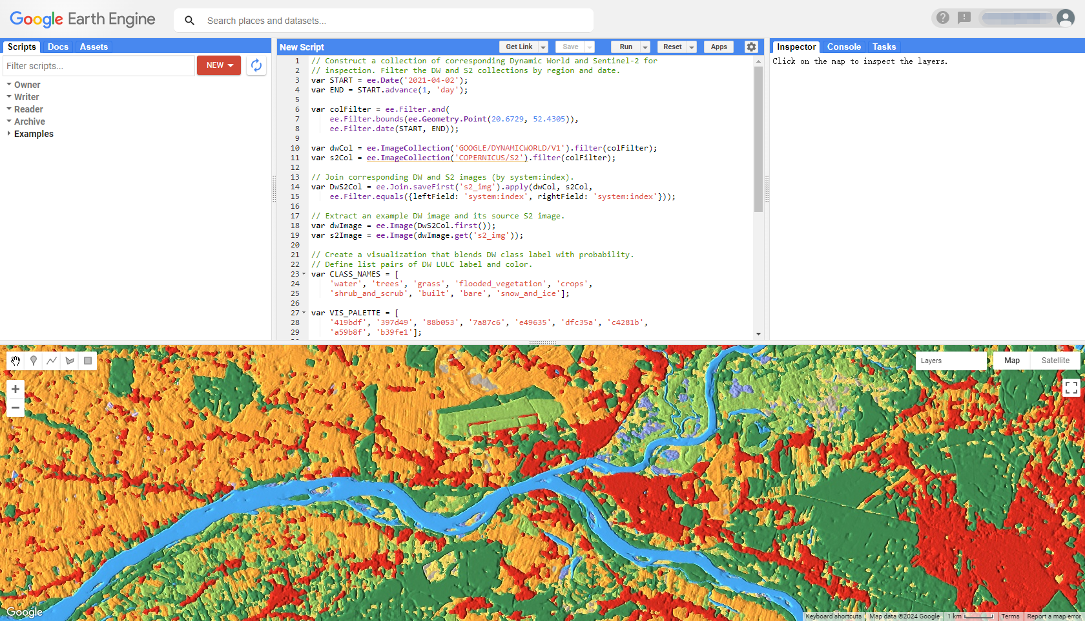Fold code at line 27 VIS_PALETTE
This screenshot has height=621, width=1085.
coord(304,313)
